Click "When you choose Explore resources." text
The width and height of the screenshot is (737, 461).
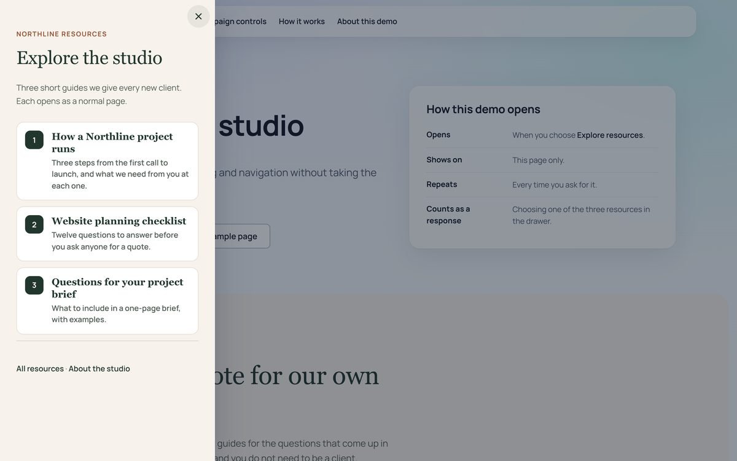579,135
